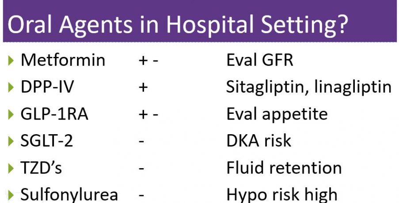Viewport: 399px width, 203px height.
Task: Click the green arrow bullet beside TZD's
Action: 11,168
